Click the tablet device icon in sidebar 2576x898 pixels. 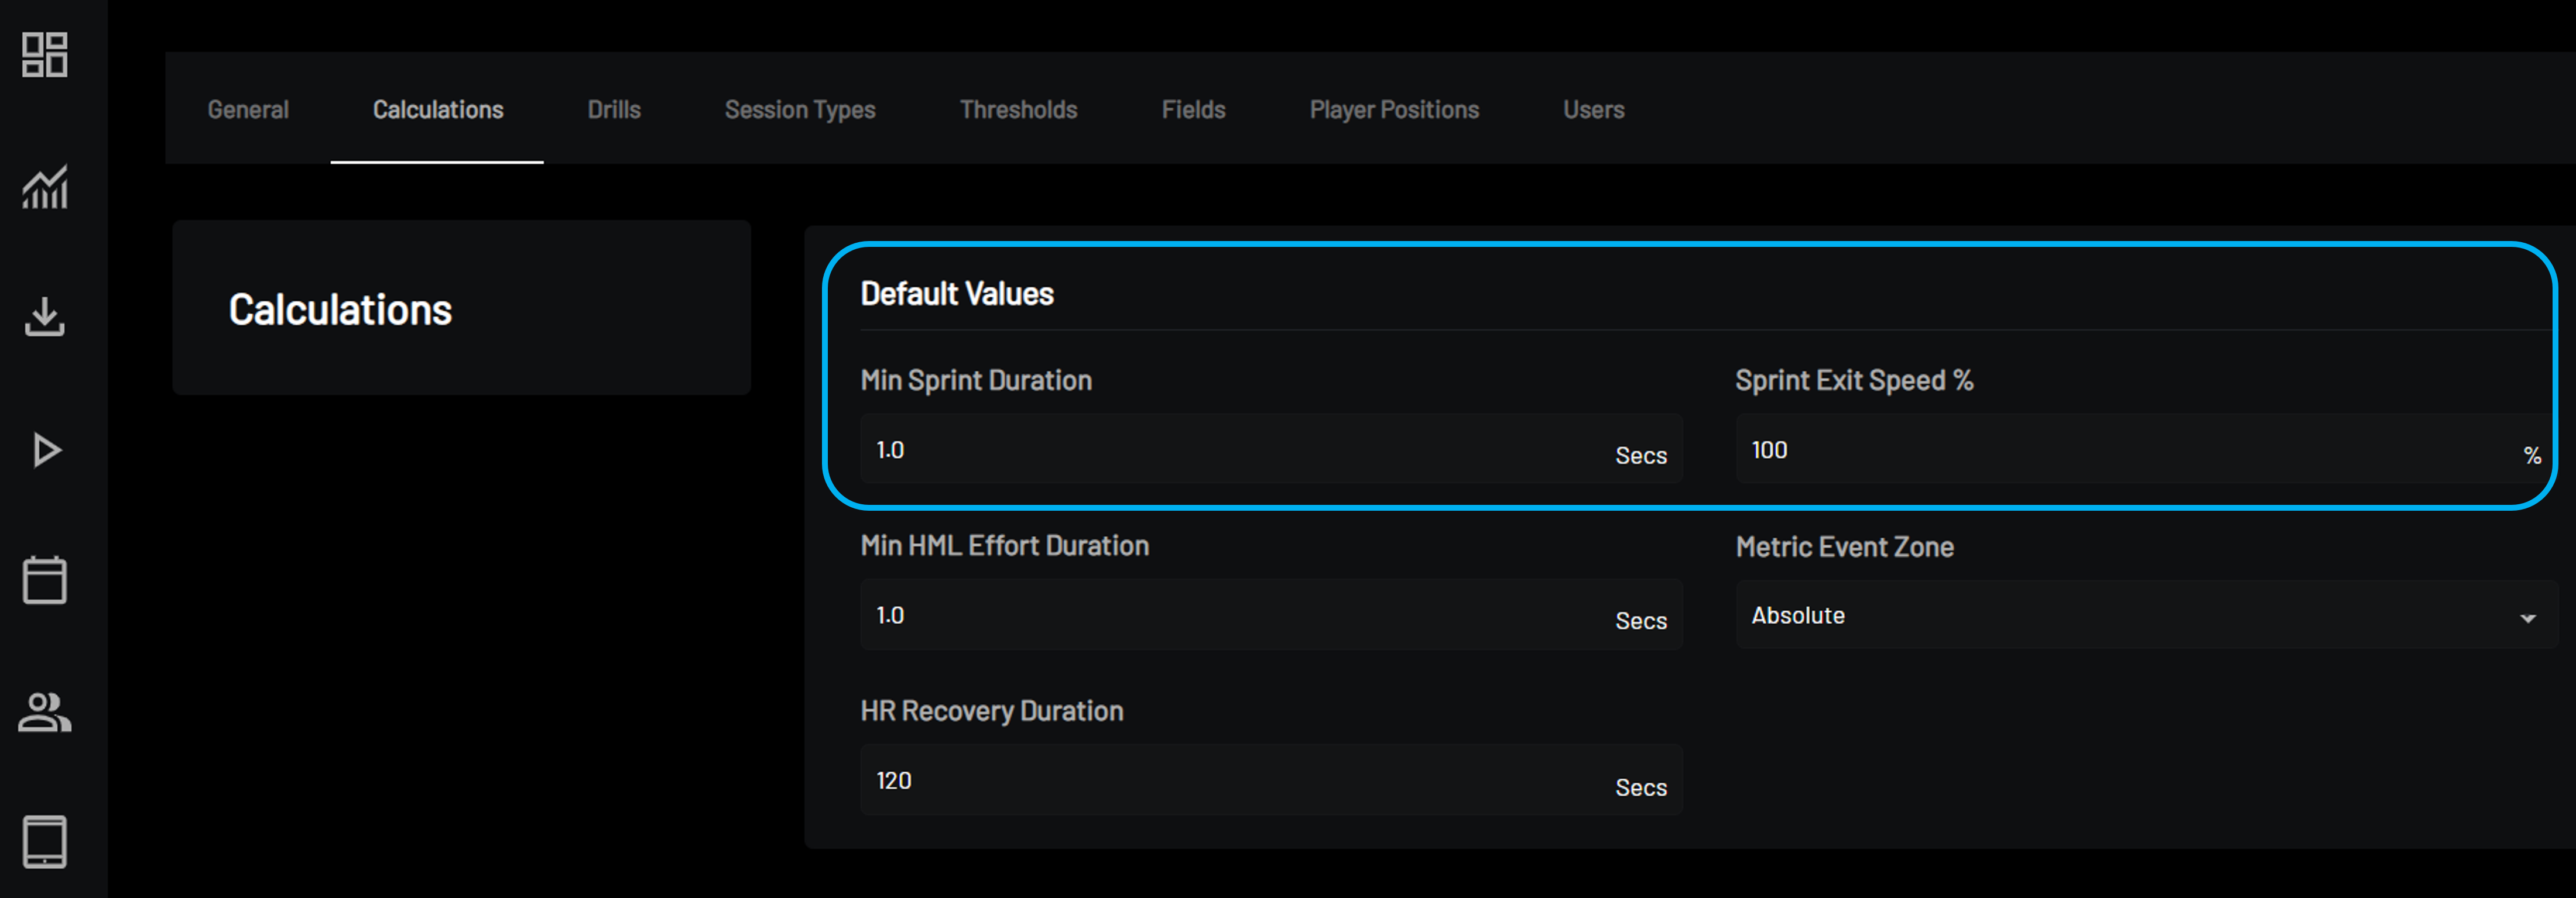pyautogui.click(x=45, y=842)
